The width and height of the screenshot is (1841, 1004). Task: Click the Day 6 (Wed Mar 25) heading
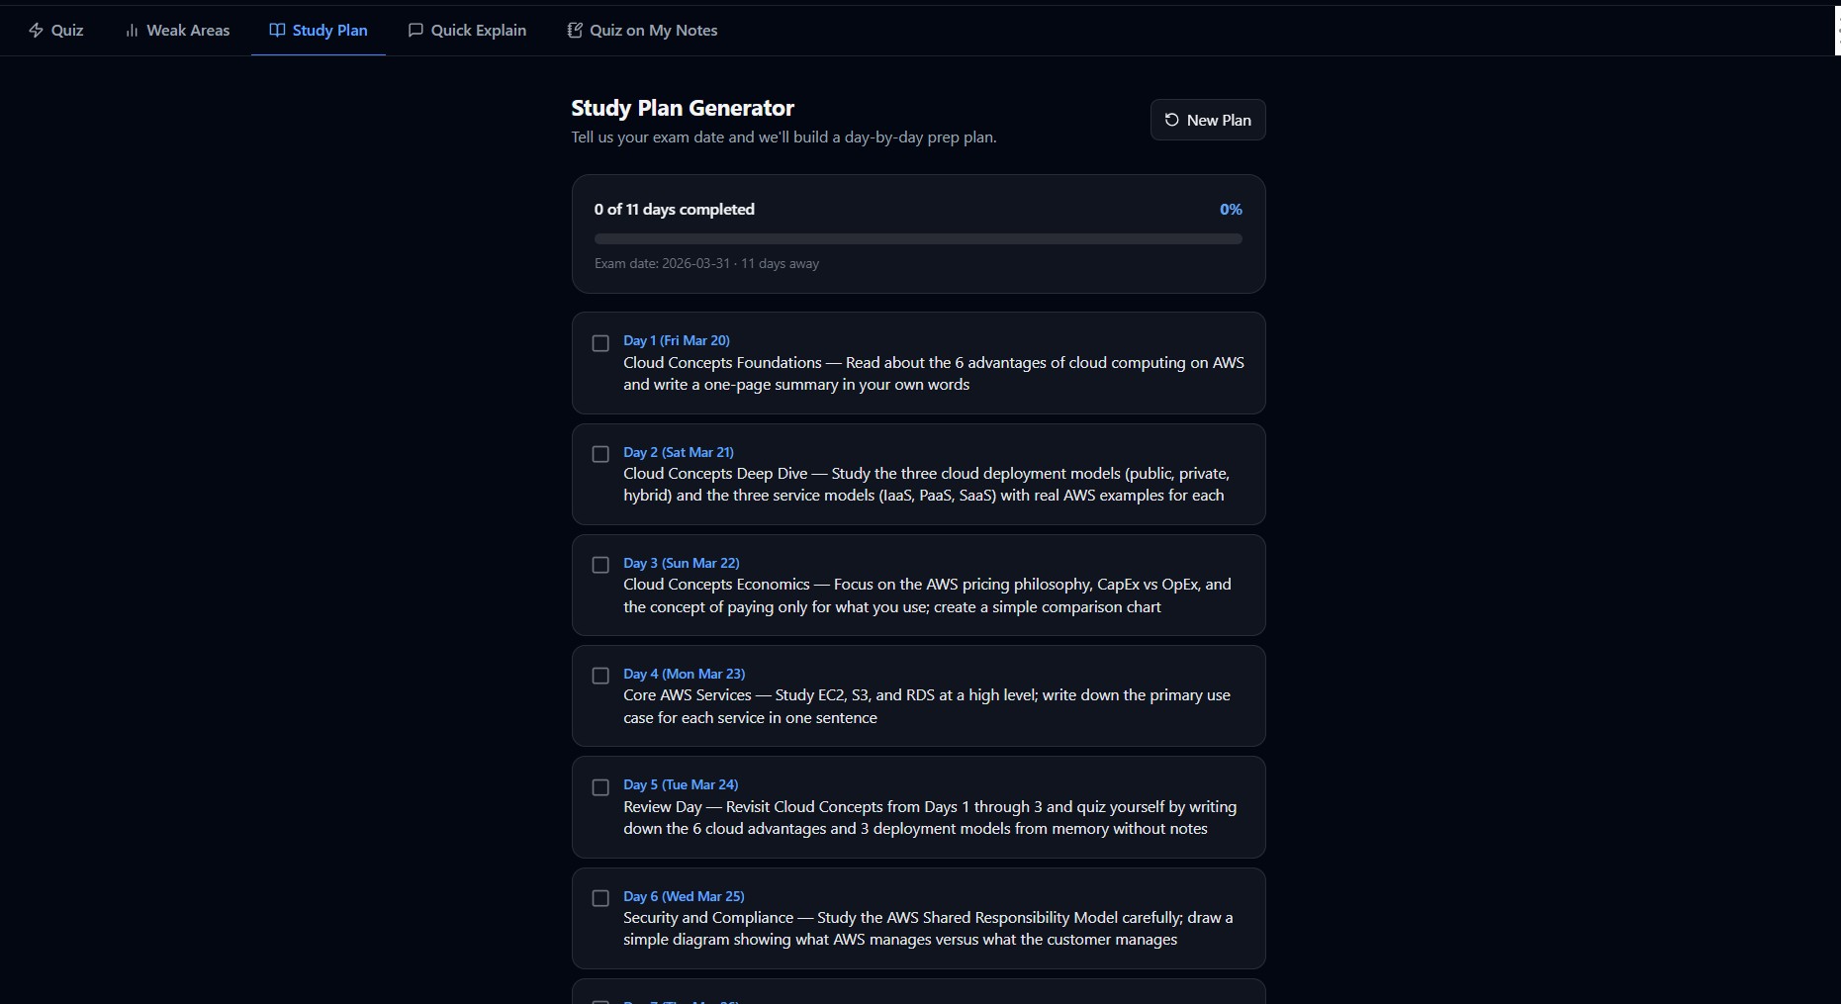pos(684,896)
